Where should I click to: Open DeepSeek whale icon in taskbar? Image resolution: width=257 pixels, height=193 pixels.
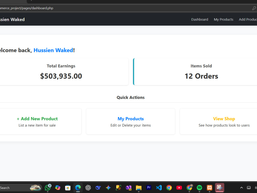pyautogui.click(x=98, y=187)
